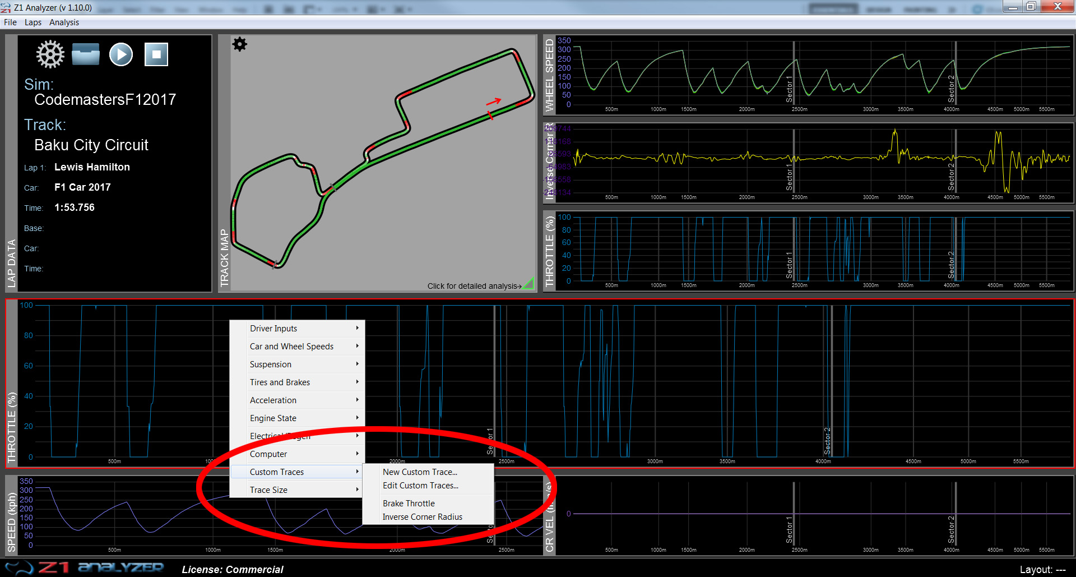Click the Driver Inputs submenu arrow

pos(357,328)
